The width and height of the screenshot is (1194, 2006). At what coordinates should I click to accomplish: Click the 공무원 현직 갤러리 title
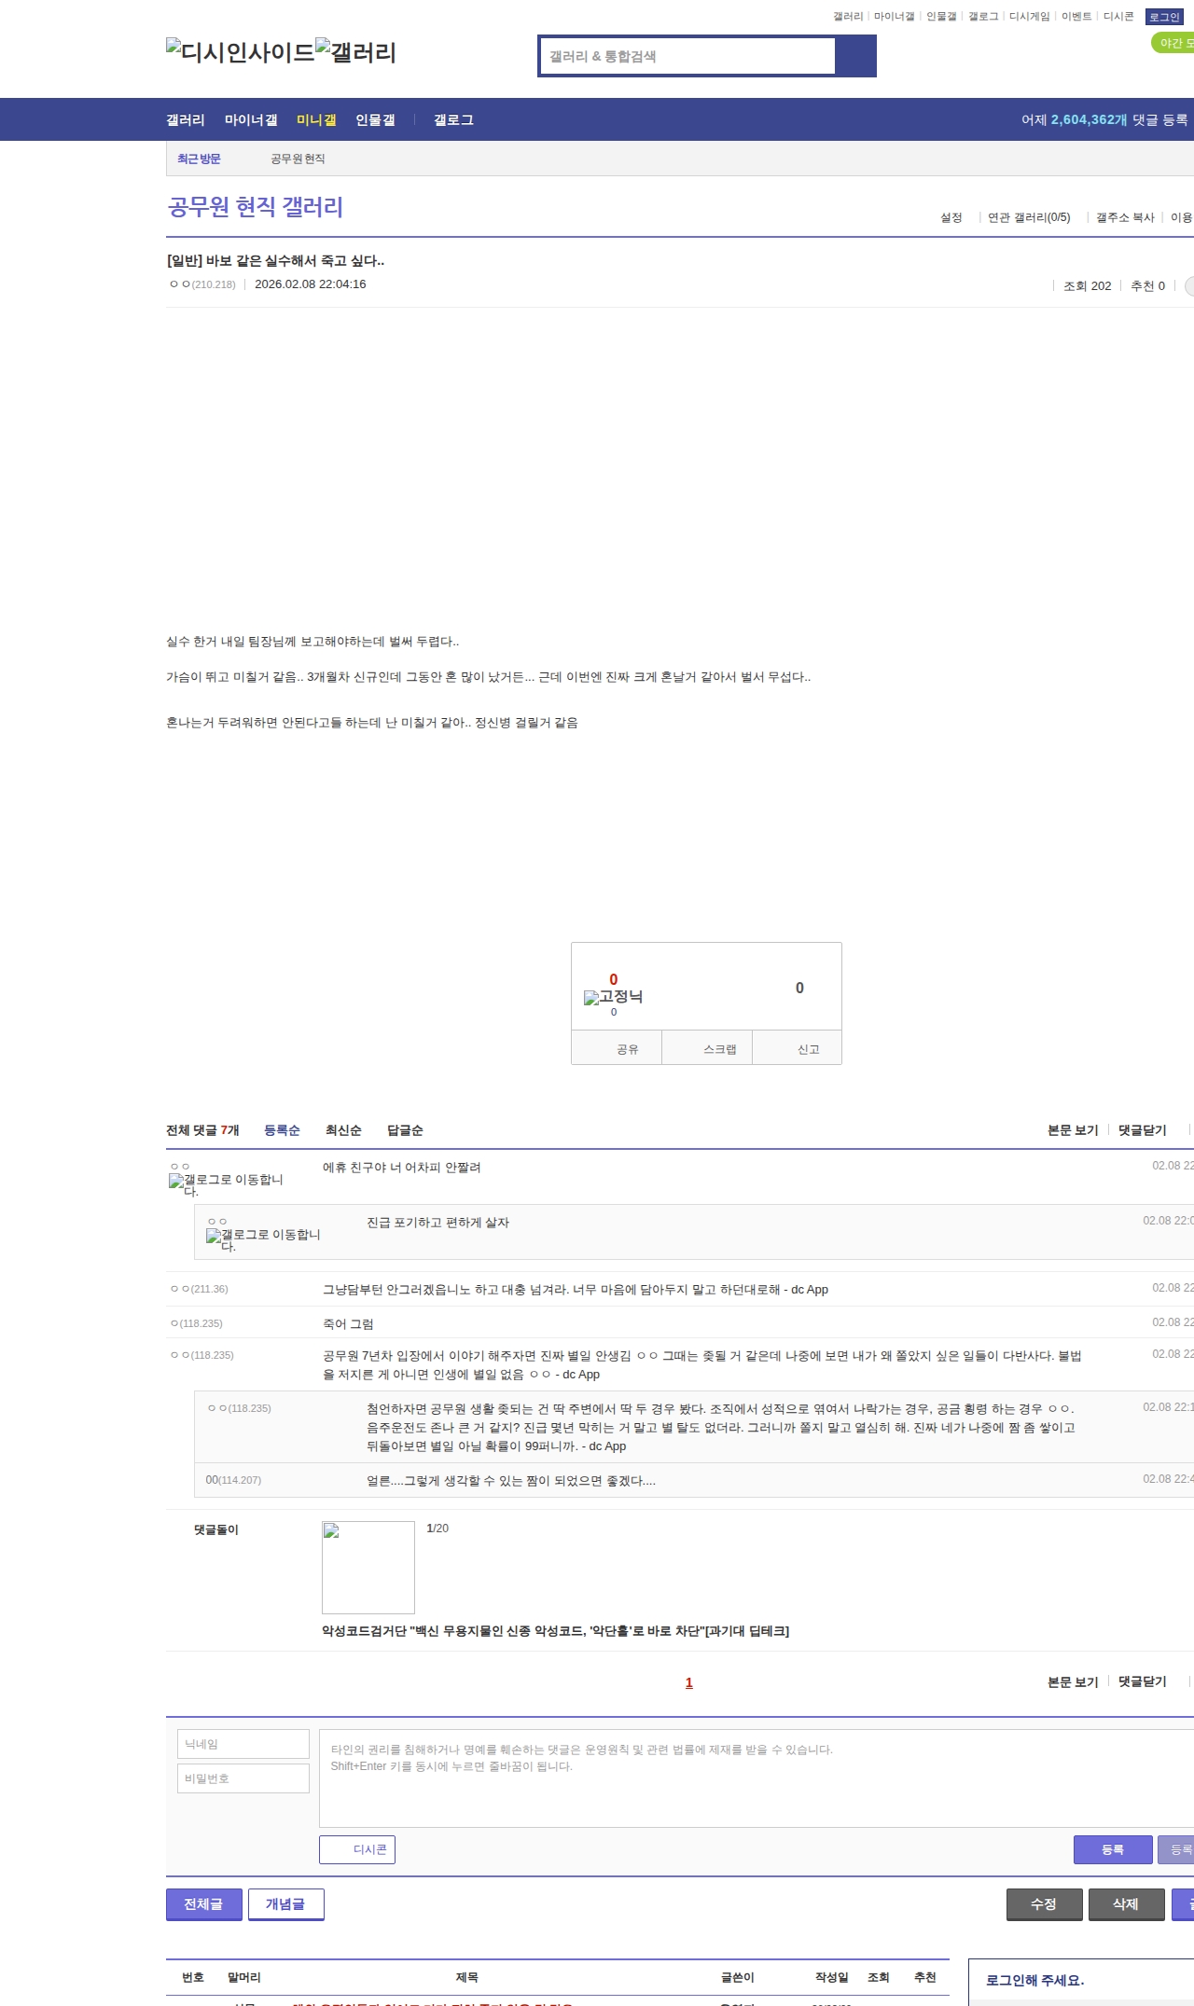coord(256,207)
